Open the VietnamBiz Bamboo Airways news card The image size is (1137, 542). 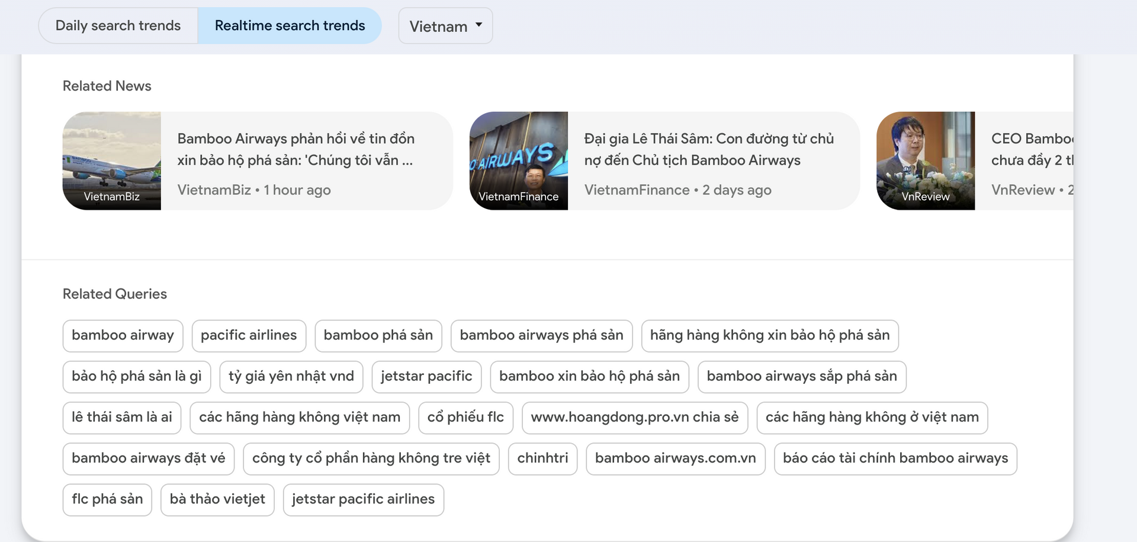coord(258,161)
